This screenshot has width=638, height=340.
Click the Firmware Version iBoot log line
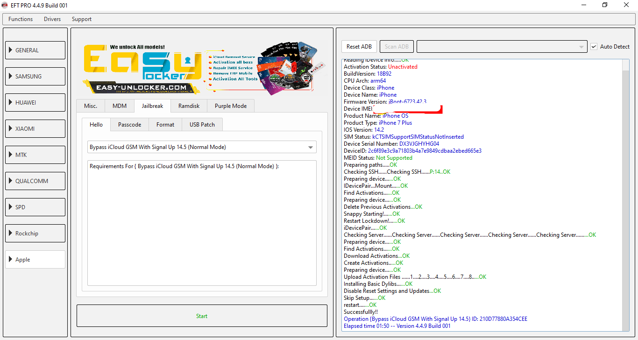pos(385,102)
